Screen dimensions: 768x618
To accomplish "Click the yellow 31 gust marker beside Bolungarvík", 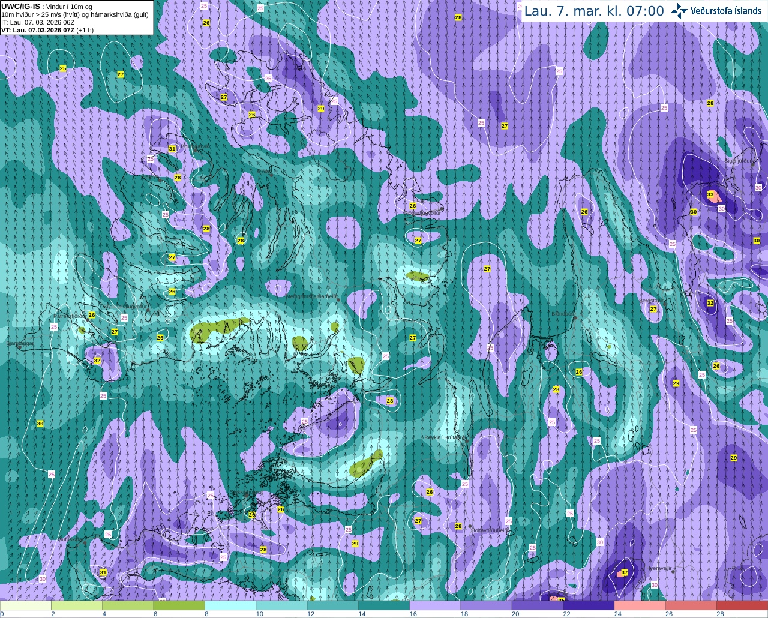I will (172, 148).
